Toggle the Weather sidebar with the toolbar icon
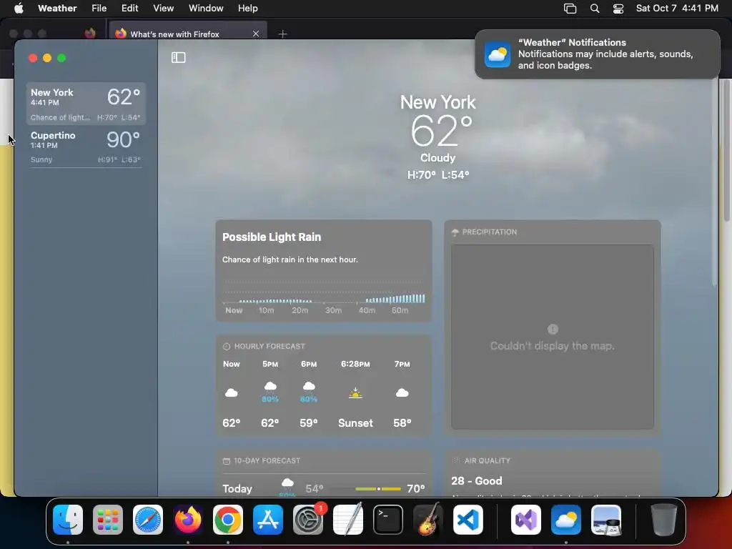Image resolution: width=732 pixels, height=549 pixels. click(x=178, y=57)
